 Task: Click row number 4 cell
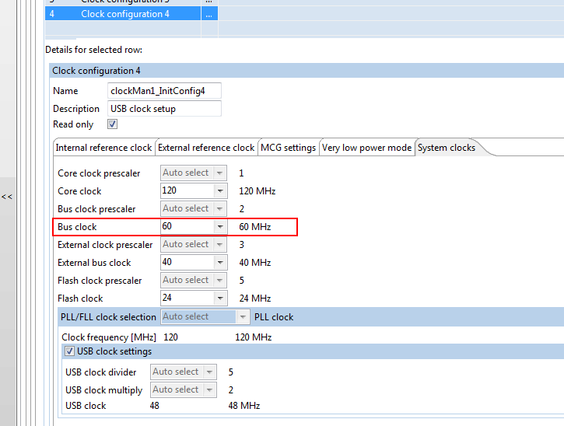click(52, 14)
